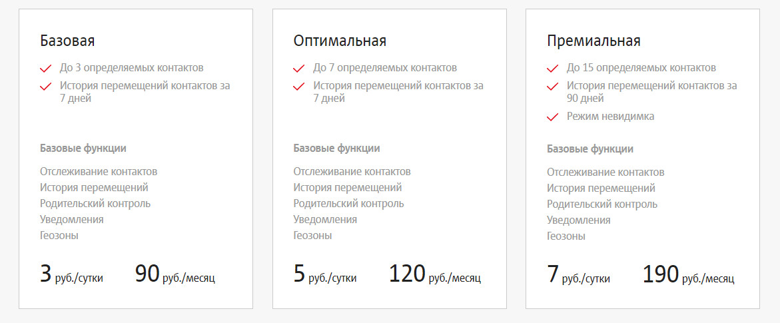Click the 90 руб./месяц price in Базовая
This screenshot has width=780, height=323.
(175, 274)
